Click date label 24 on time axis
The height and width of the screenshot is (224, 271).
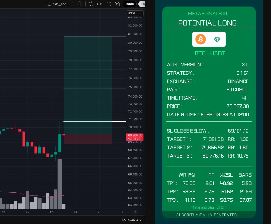pos(76,212)
